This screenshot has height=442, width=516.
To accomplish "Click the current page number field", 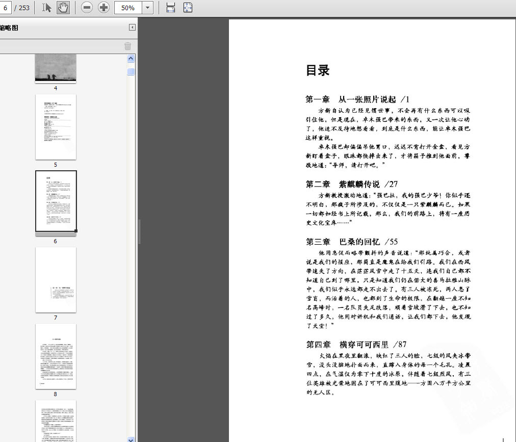I will (x=5, y=8).
